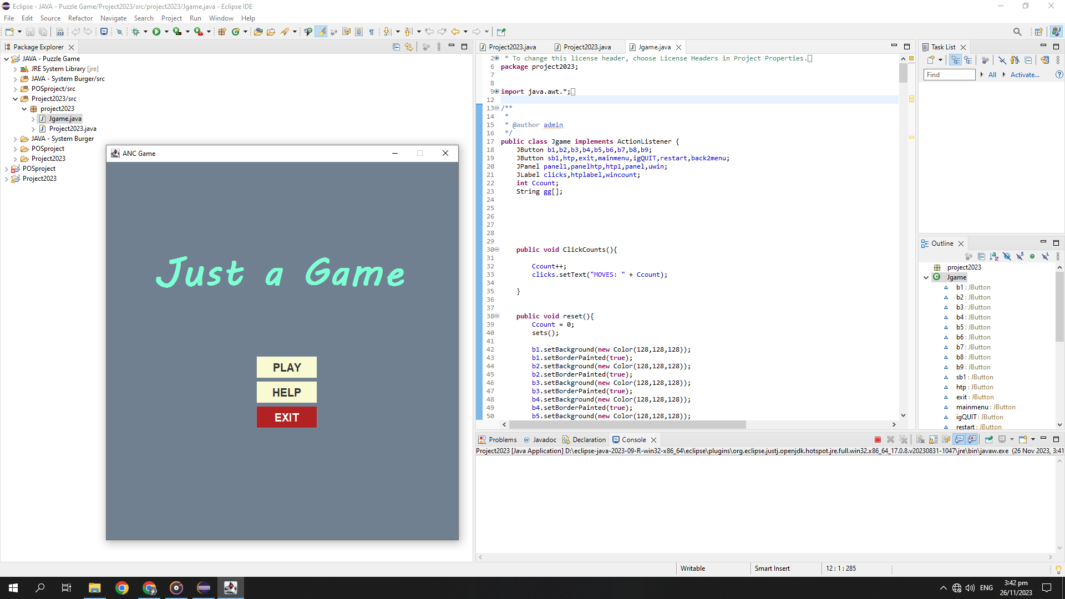The width and height of the screenshot is (1065, 599).
Task: Click the Terminate red square in Console
Action: click(878, 439)
